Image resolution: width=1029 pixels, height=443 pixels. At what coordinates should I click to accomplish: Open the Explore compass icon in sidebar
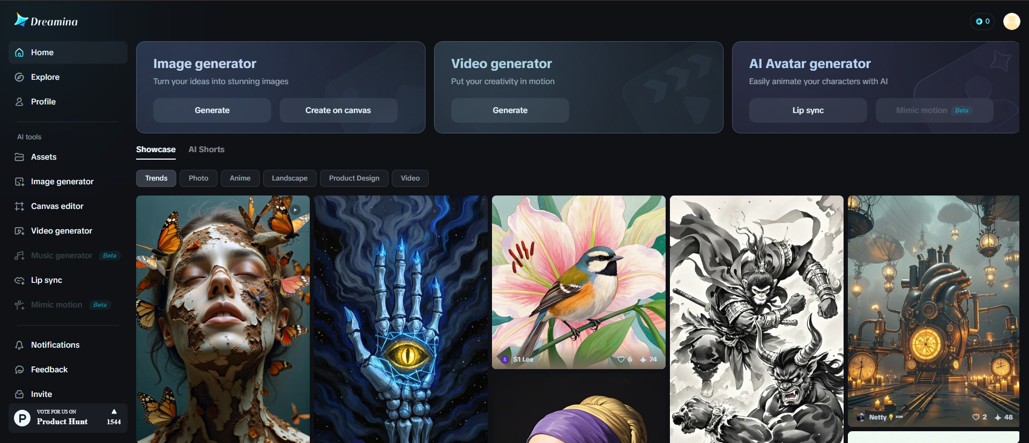[x=19, y=77]
